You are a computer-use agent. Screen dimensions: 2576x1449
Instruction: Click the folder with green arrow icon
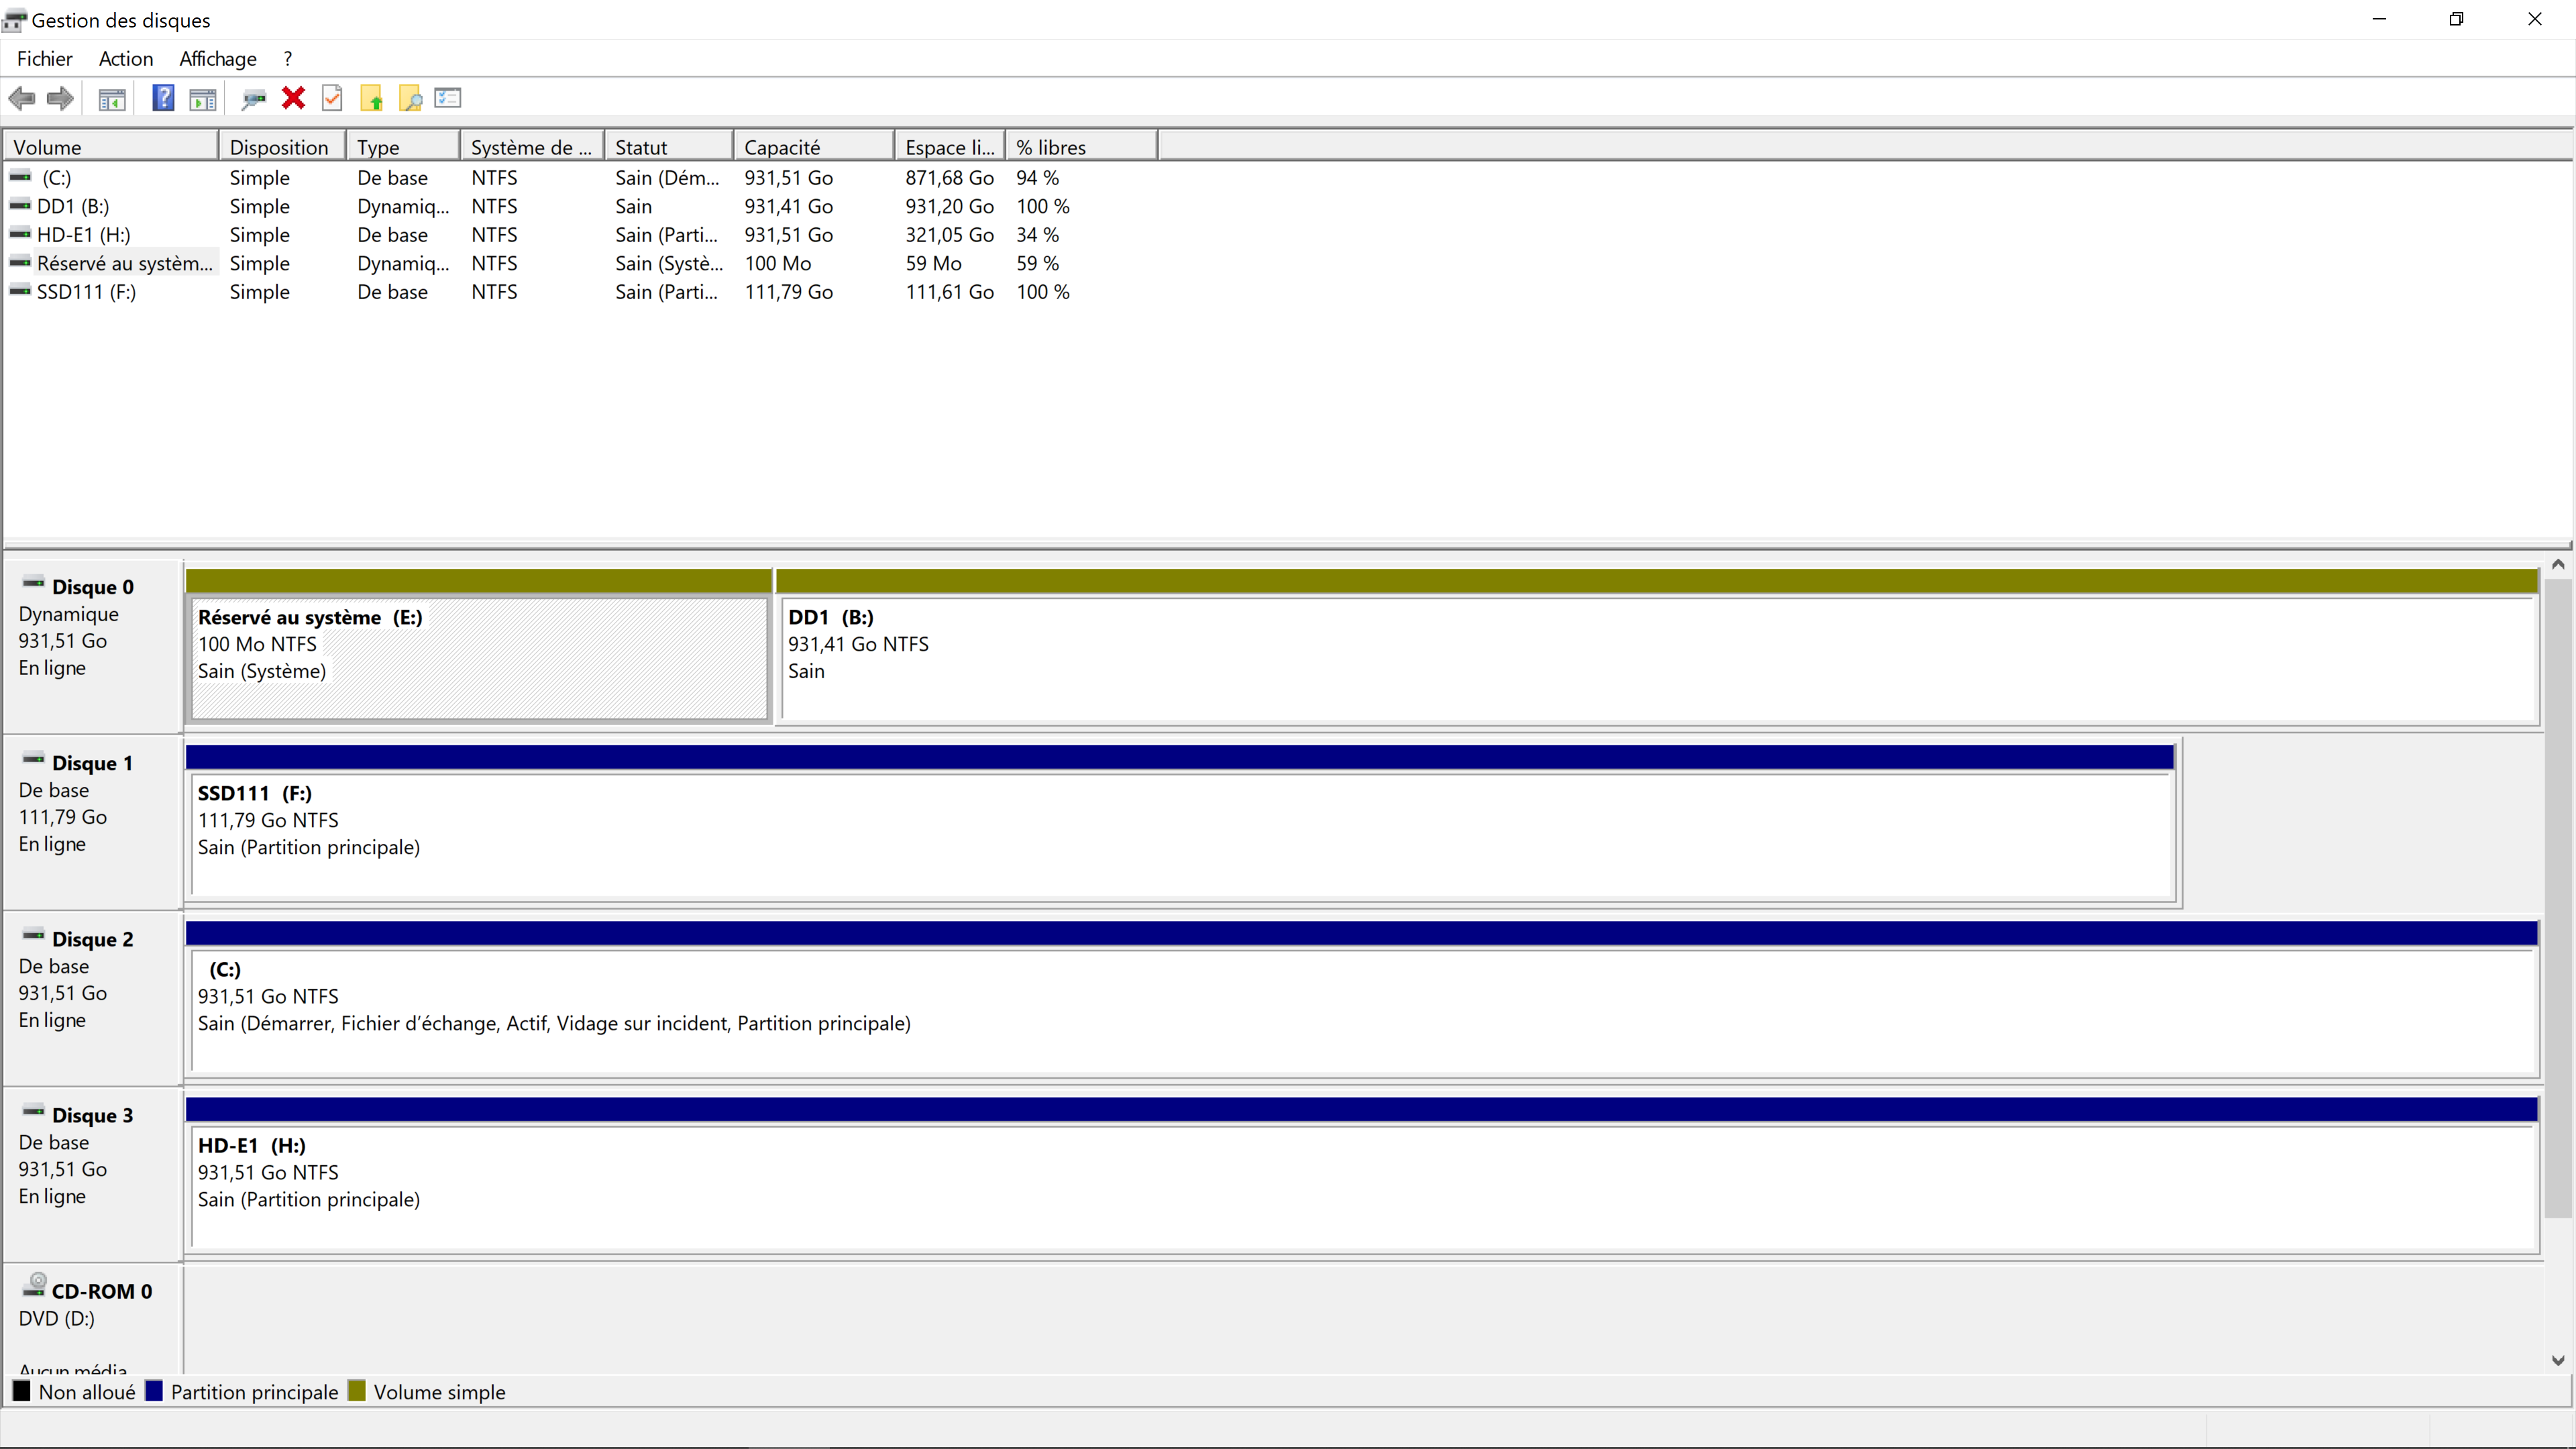coord(371,98)
